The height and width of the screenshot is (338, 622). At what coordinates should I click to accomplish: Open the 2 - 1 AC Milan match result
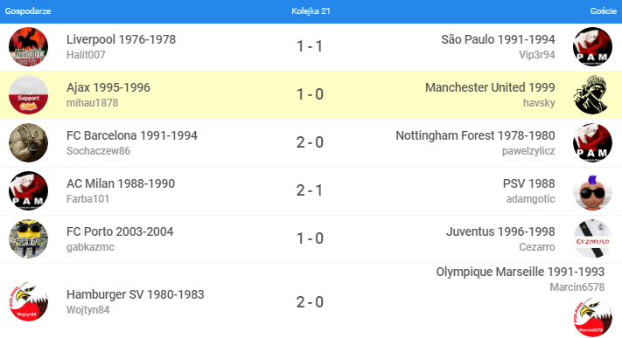point(310,190)
